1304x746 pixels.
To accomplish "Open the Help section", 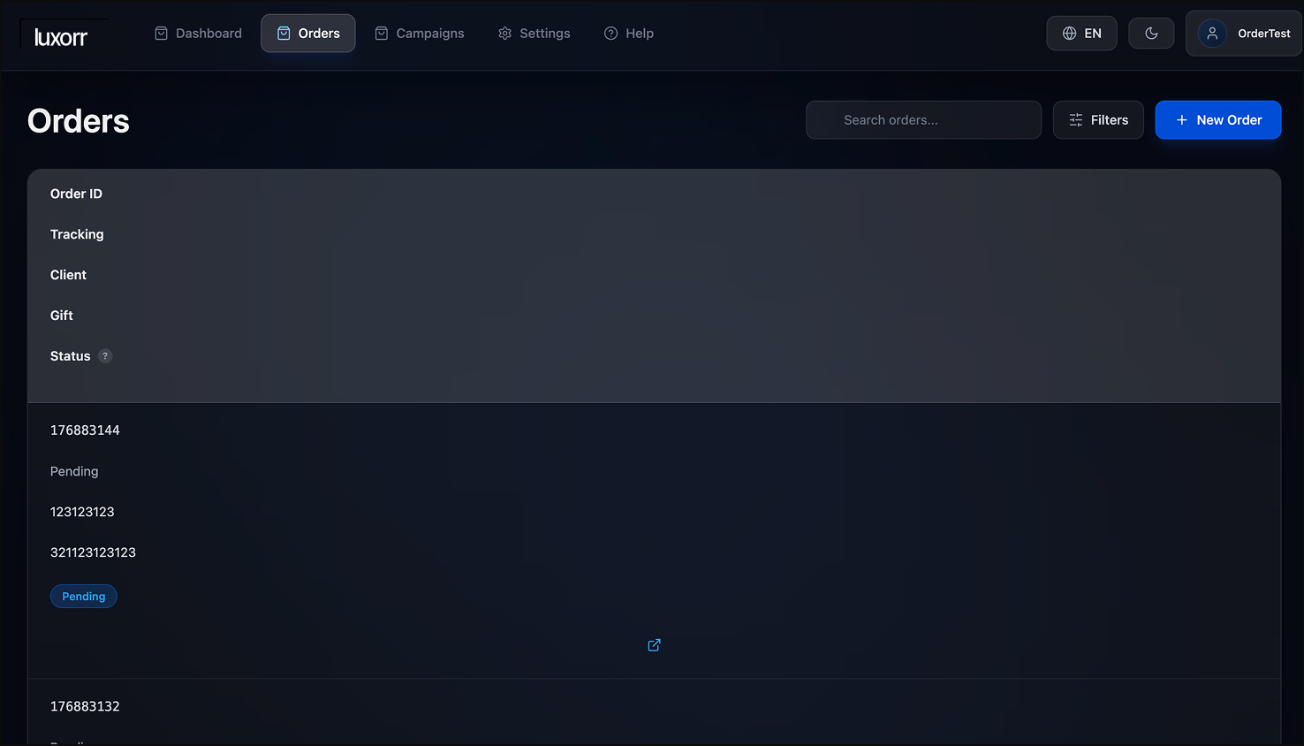I will (x=628, y=34).
